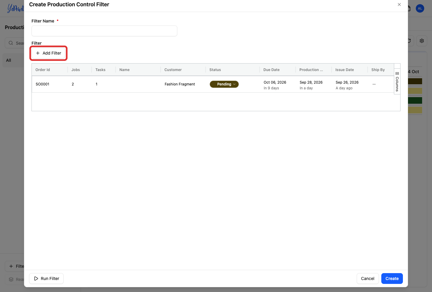432x292 pixels.
Task: Click the Oct 06, 2026 due date
Action: pos(275,82)
